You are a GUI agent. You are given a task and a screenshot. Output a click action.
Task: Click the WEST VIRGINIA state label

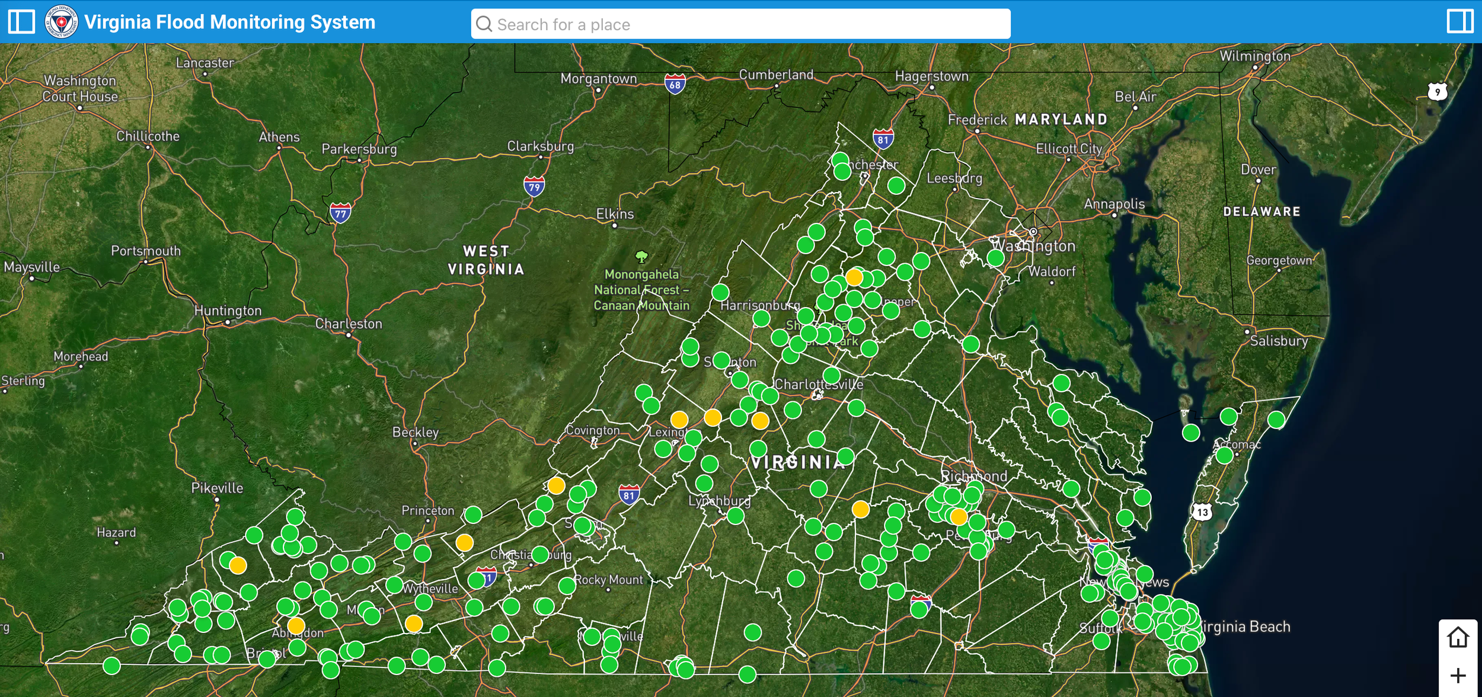pos(486,260)
